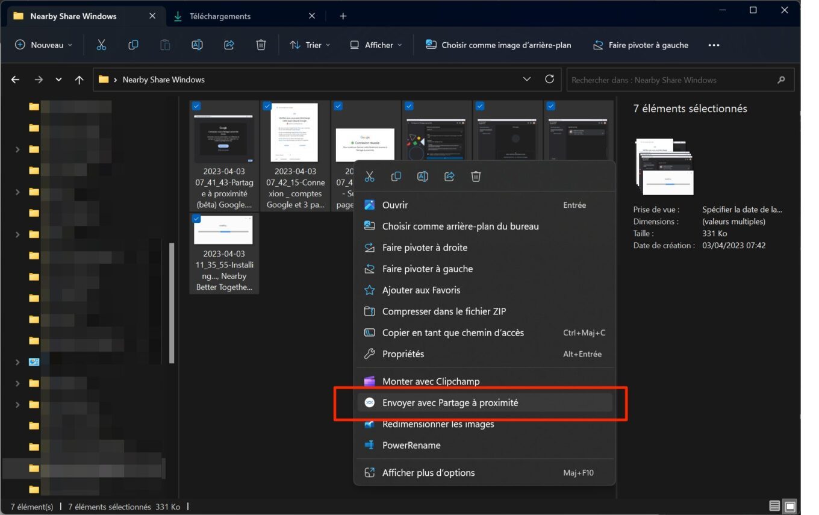
Task: Switch to large thumbnails view in status bar
Action: point(790,506)
